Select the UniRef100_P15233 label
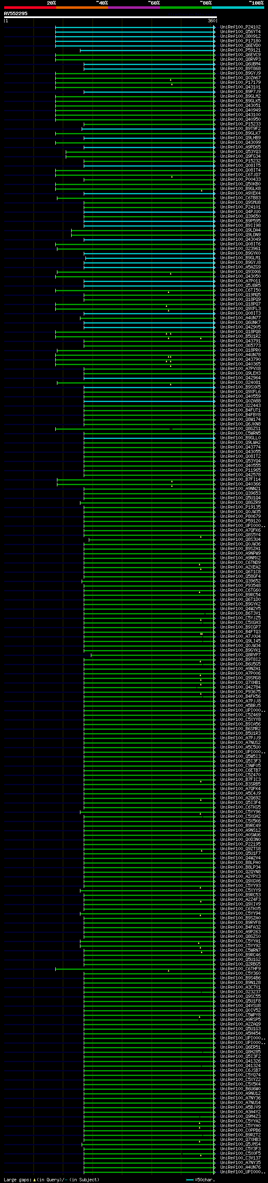 [x=240, y=124]
